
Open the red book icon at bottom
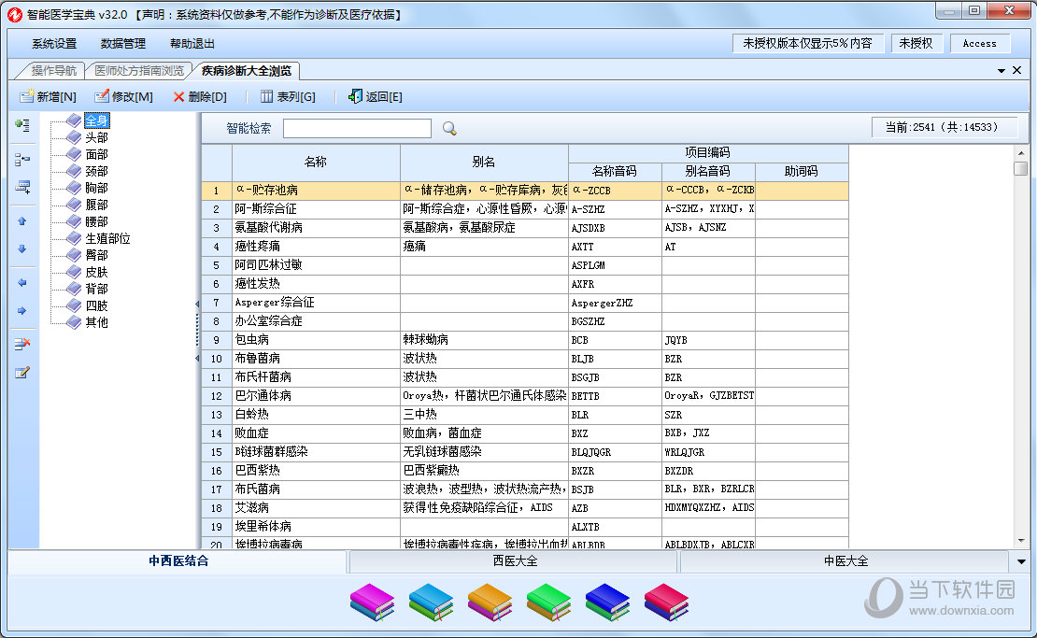coord(666,603)
